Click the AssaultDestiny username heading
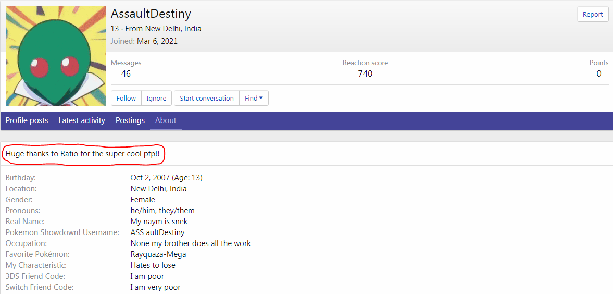 151,14
